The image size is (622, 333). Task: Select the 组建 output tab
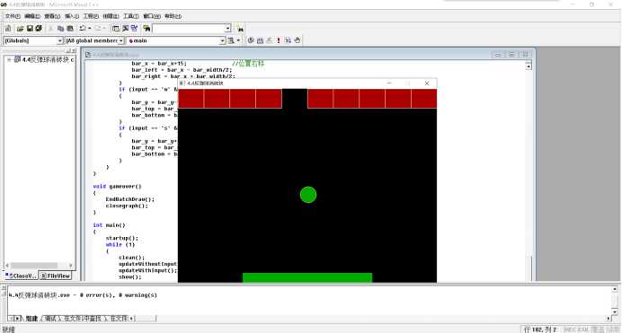click(31, 319)
